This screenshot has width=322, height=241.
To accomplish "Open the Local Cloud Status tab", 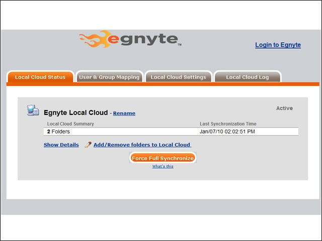I will (x=40, y=77).
